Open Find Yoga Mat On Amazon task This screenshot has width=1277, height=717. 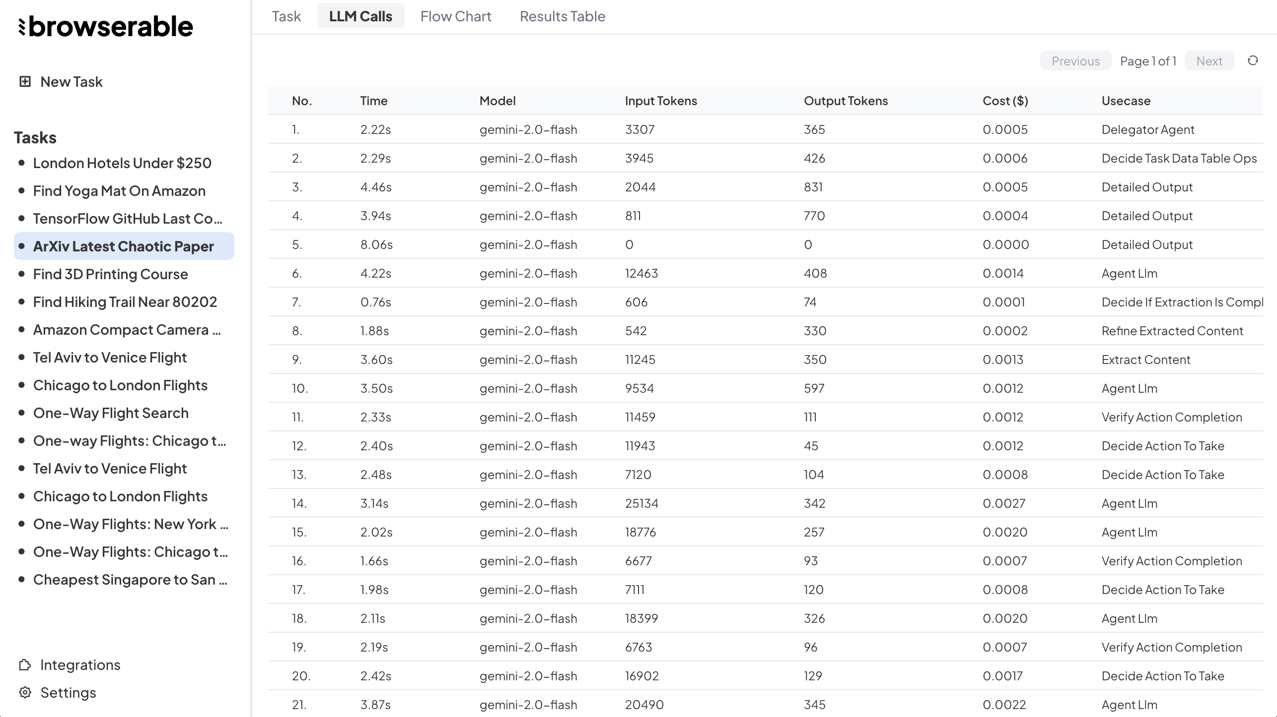[x=119, y=191]
